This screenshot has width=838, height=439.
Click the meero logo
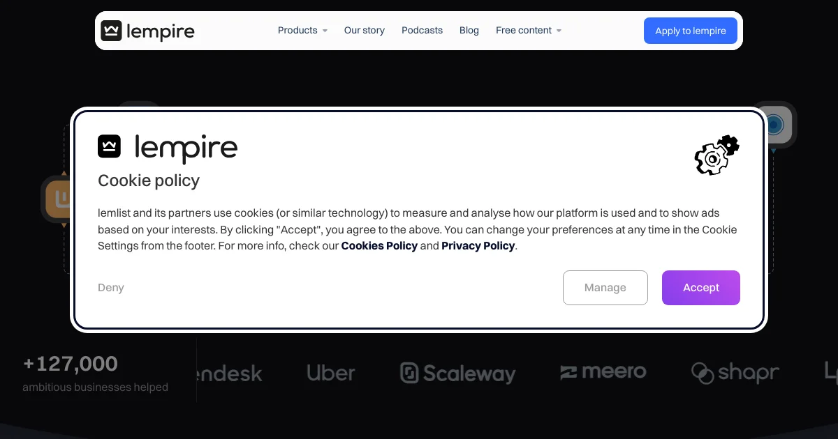click(603, 372)
